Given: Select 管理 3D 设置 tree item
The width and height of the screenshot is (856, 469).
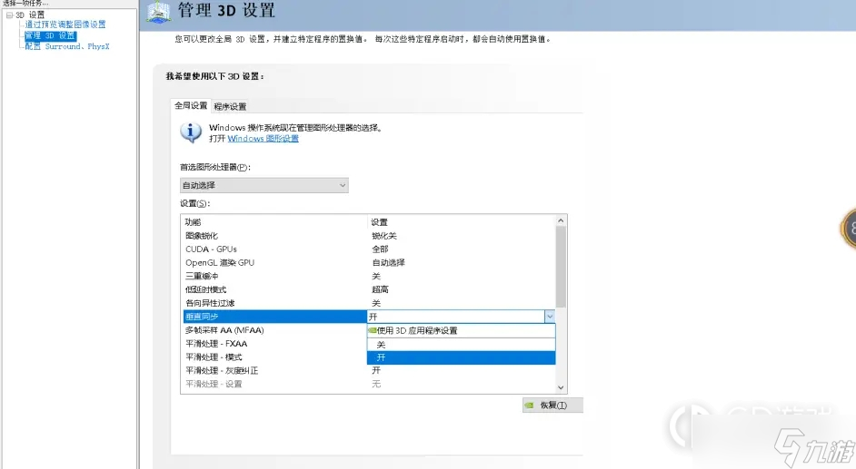Looking at the screenshot, I should (x=50, y=35).
